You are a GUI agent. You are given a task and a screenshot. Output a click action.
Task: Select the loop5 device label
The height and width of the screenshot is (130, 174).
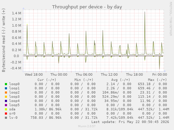point(14,105)
